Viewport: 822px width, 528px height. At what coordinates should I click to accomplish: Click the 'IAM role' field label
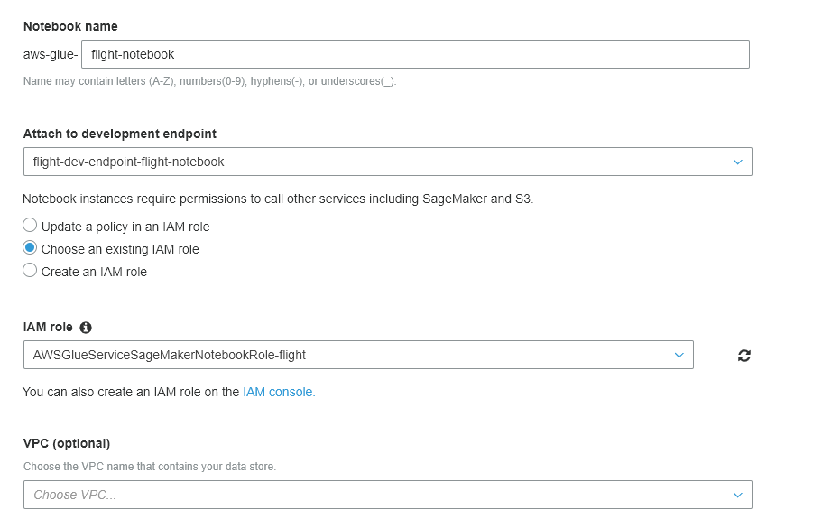(48, 328)
